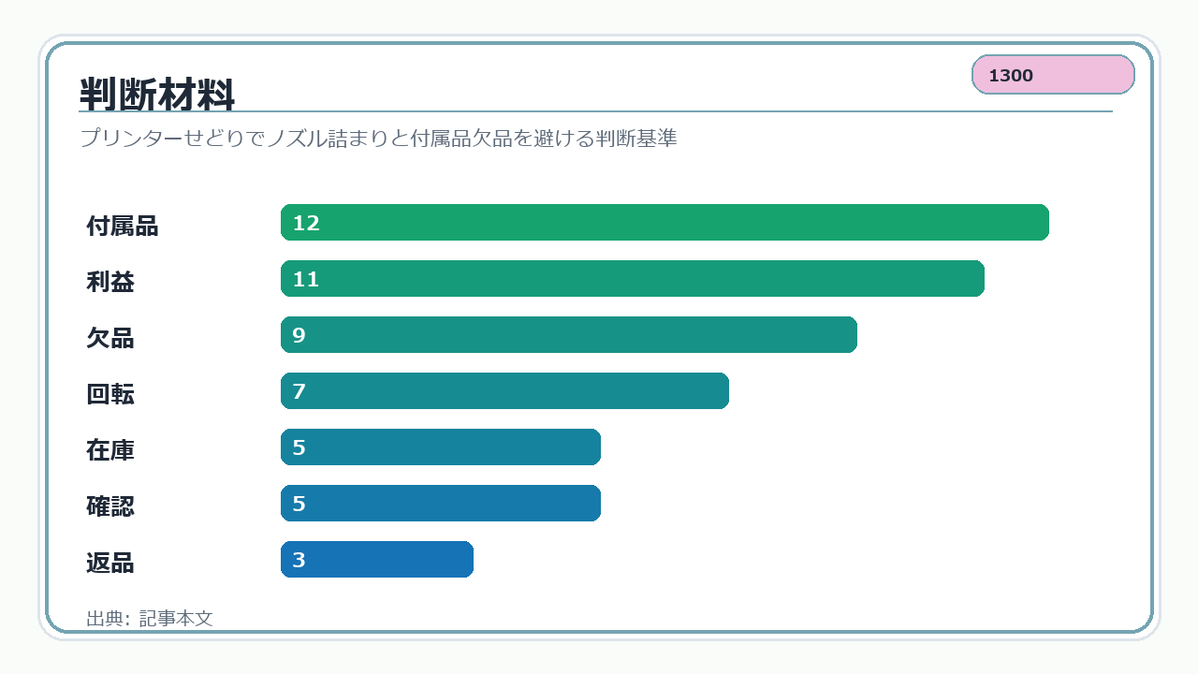Click the 欠品 category label

(x=110, y=338)
